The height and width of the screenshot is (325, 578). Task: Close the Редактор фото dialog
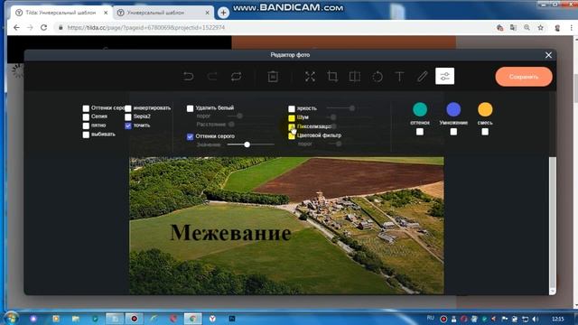tap(548, 55)
